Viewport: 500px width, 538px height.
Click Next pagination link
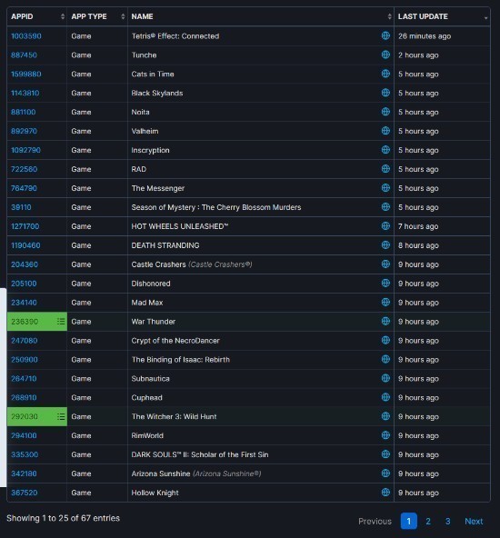[474, 522]
